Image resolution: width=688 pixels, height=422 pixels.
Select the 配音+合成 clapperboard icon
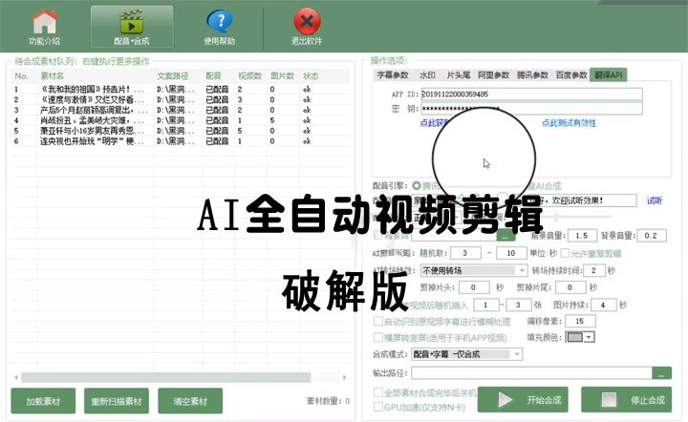pos(131,26)
